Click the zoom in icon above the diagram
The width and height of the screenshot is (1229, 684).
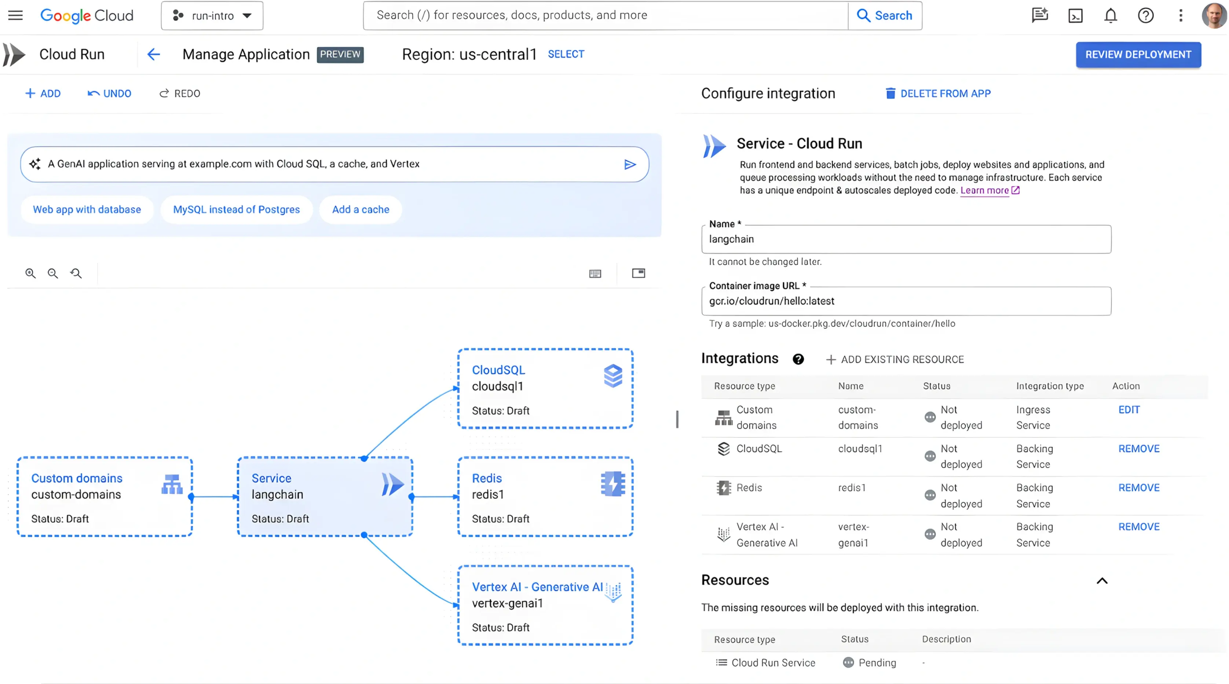click(x=30, y=273)
